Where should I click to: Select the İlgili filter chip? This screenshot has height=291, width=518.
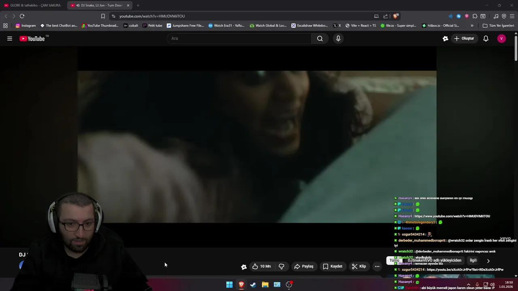[x=473, y=261]
